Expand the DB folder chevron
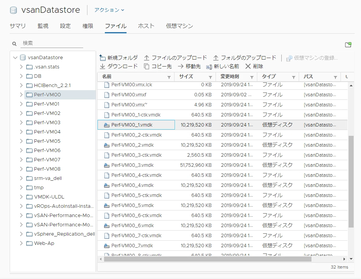The image size is (361, 279). coord(21,76)
